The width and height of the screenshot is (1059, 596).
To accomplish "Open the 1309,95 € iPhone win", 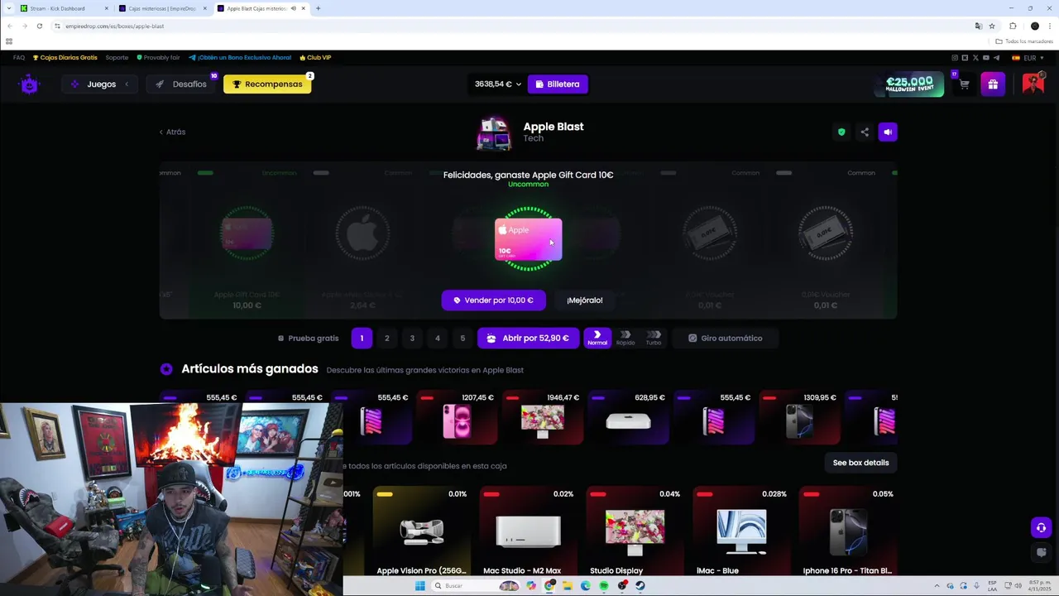I will click(799, 419).
